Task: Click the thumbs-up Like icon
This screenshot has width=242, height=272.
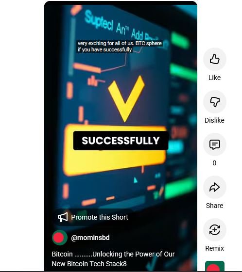Action: 214,59
